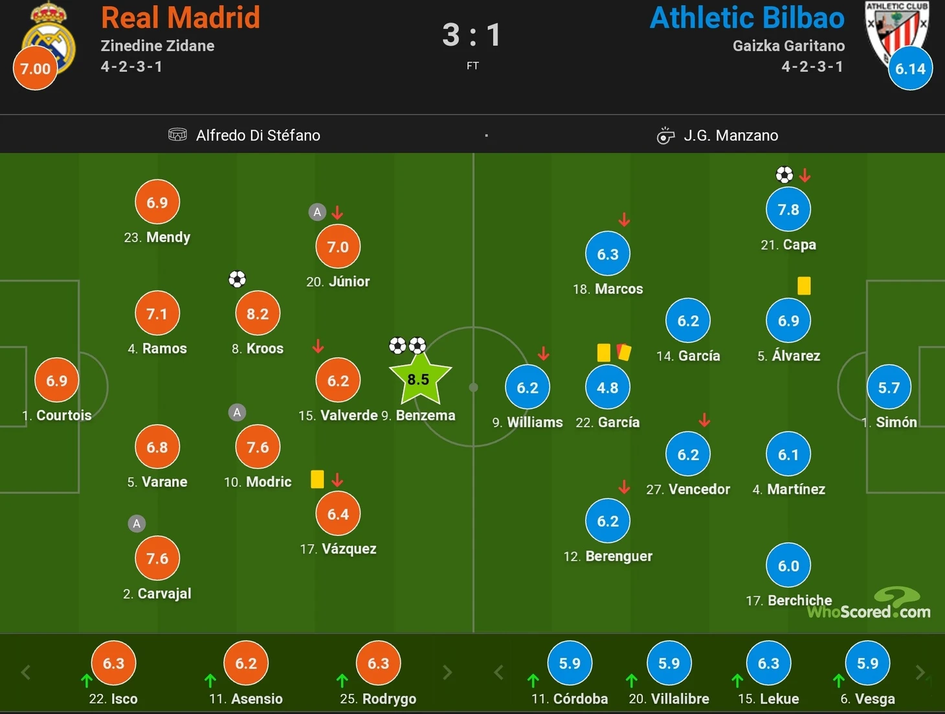
Task: Click Benzema's green star rating 8.5
Action: tap(419, 379)
